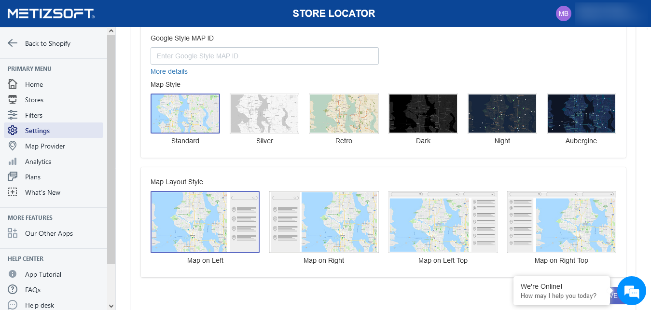Click the Analytics bar chart icon

click(x=13, y=162)
